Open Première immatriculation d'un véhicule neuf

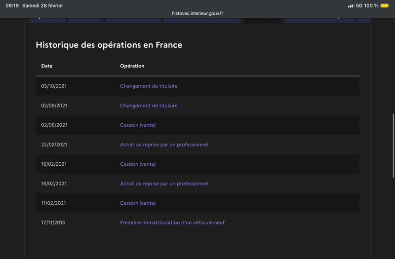pos(172,222)
